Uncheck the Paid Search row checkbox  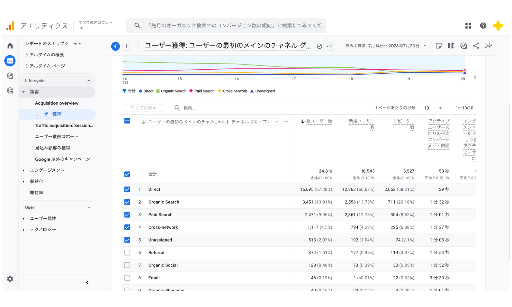click(x=127, y=215)
